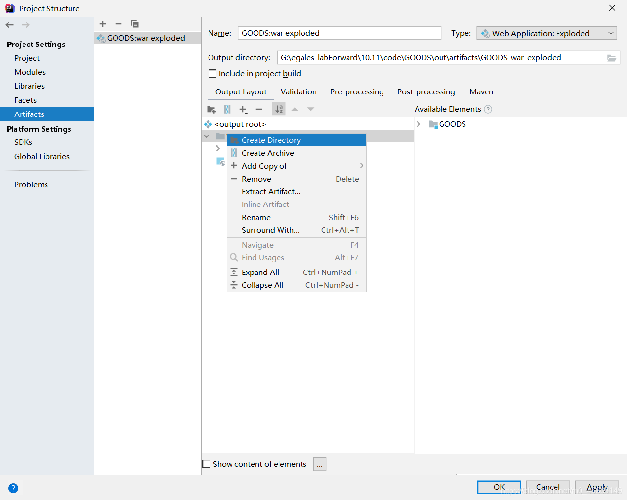Open Facets settings section

[x=25, y=100]
